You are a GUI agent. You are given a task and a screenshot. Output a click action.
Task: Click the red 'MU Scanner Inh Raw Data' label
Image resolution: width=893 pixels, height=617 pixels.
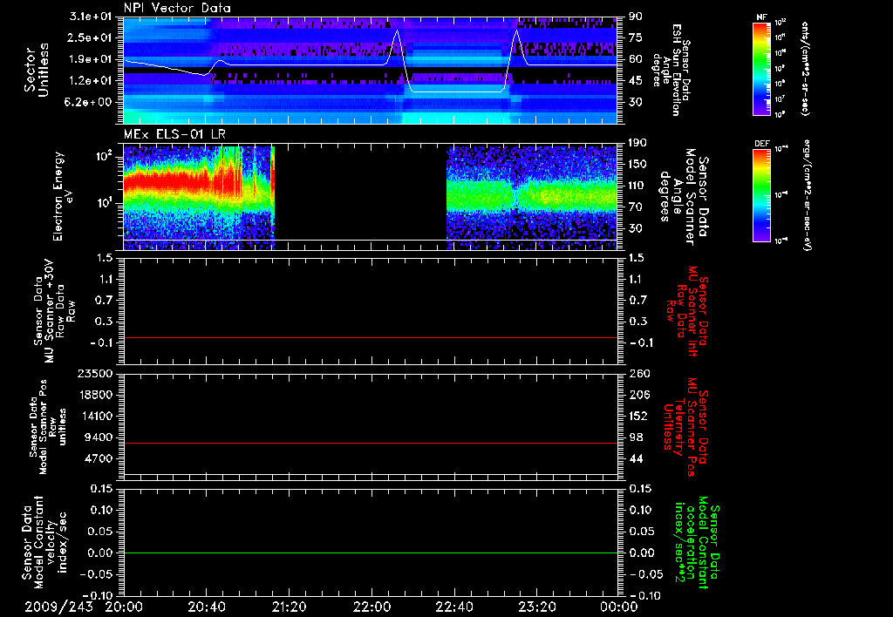[x=687, y=312]
